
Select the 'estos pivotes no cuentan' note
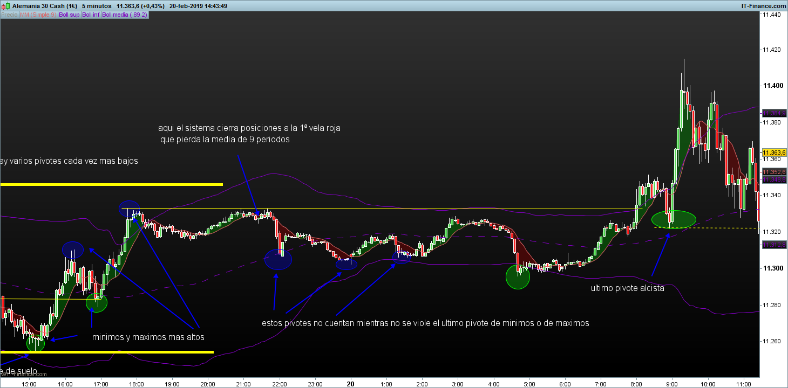click(425, 323)
